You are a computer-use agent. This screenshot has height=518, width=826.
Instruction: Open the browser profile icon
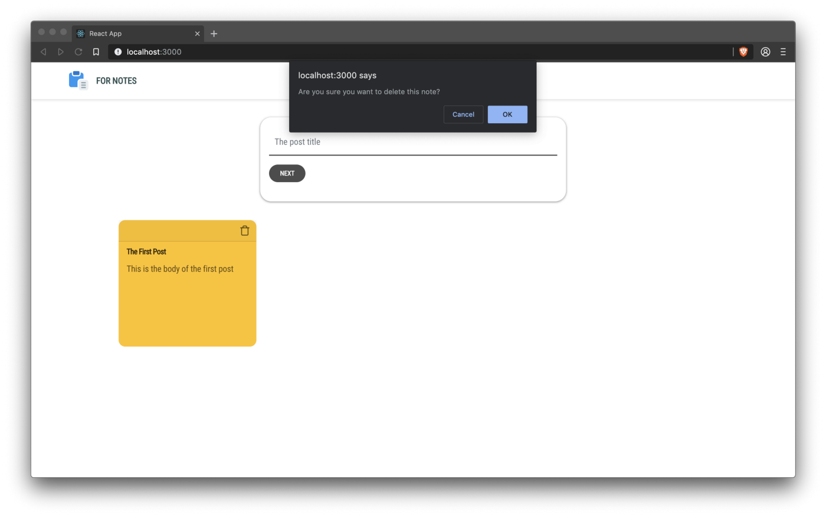[x=765, y=52]
